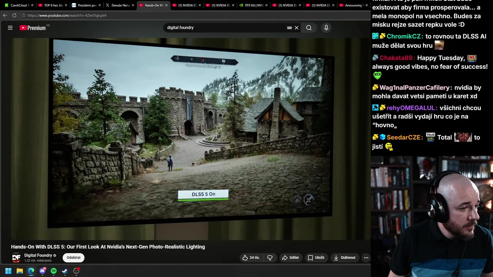The height and width of the screenshot is (277, 493).
Task: Open the three-dot more actions menu
Action: pyautogui.click(x=366, y=258)
